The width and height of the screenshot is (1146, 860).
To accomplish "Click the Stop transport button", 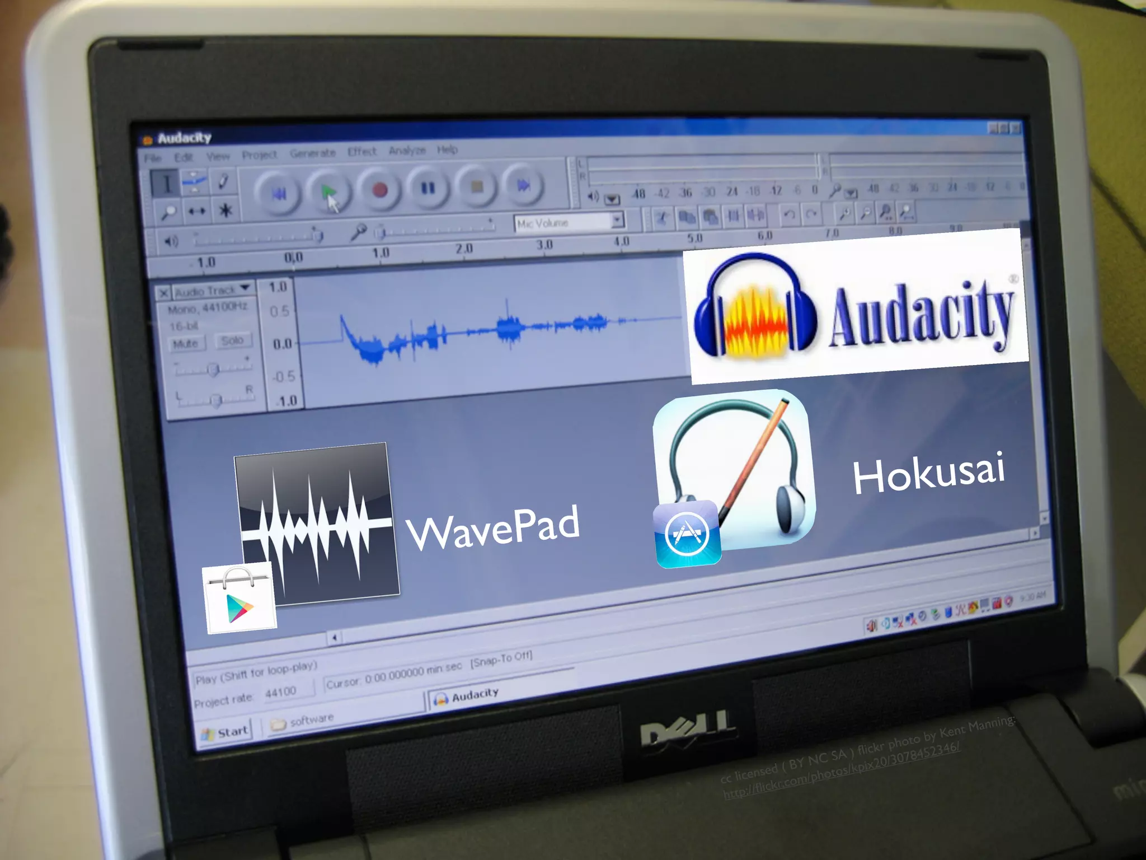I will (x=477, y=187).
